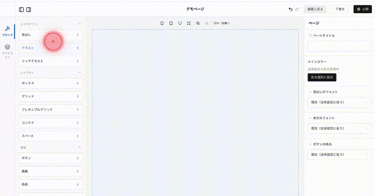The image size is (375, 196).
Task: Click the drag handle on 画像 block
Action: point(78,171)
